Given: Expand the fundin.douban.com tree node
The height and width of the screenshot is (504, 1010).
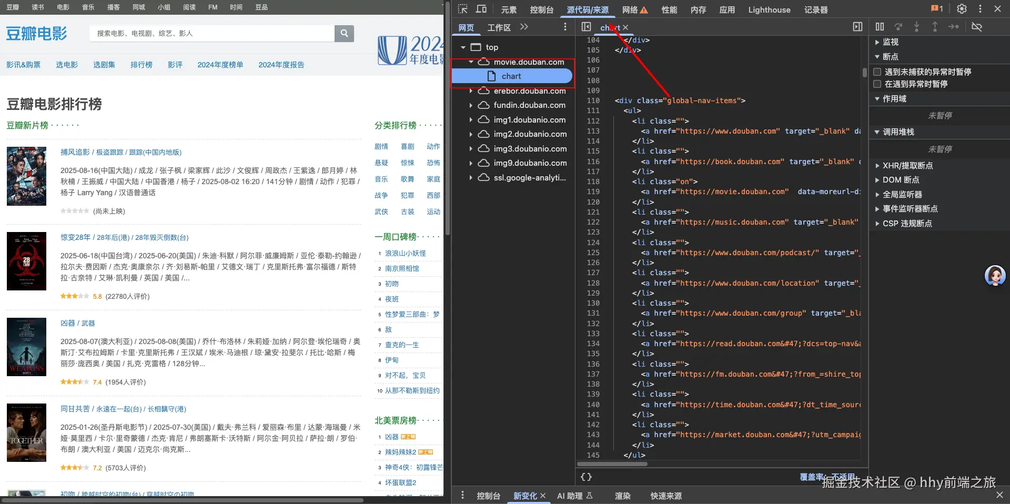Looking at the screenshot, I should click(x=471, y=105).
